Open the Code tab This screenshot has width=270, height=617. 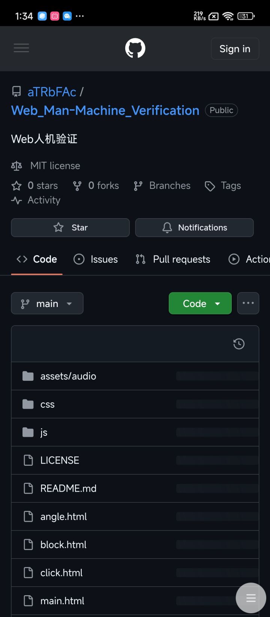click(37, 259)
